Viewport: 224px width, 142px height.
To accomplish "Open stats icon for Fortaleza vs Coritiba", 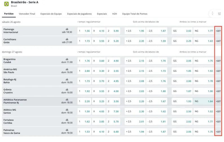I will pyautogui.click(x=67, y=120).
